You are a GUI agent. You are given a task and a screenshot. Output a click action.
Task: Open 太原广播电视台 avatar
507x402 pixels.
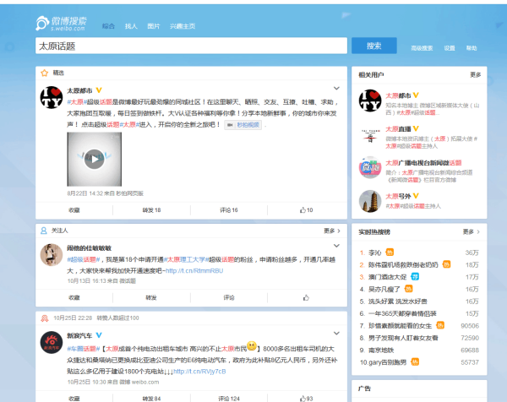click(370, 167)
